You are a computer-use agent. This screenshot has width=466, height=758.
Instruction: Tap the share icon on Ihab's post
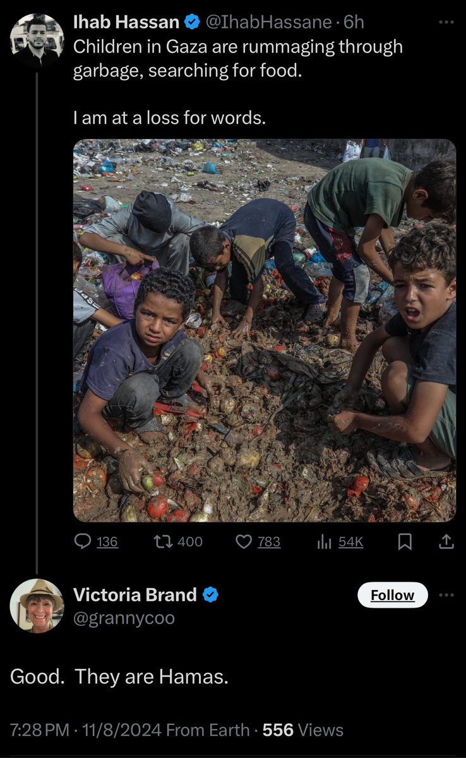tap(446, 541)
